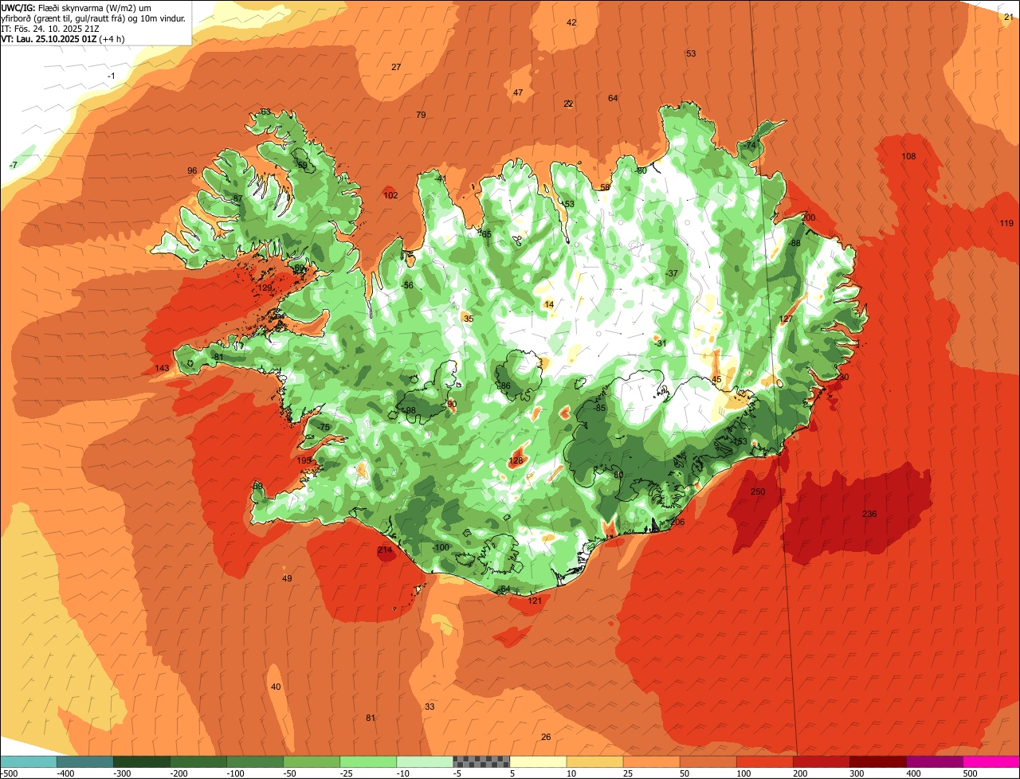Screen dimensions: 1020x779
Task: Click the '121' value off the south coast
Action: (535, 601)
